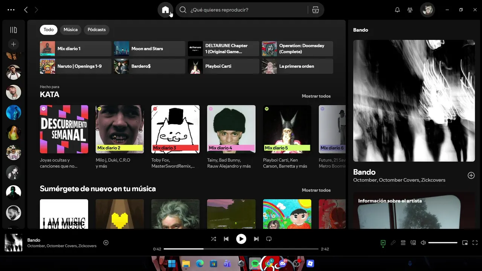Click 'Mostrar todos' for Sumérgete de nuevo
The height and width of the screenshot is (271, 482).
pos(316,190)
